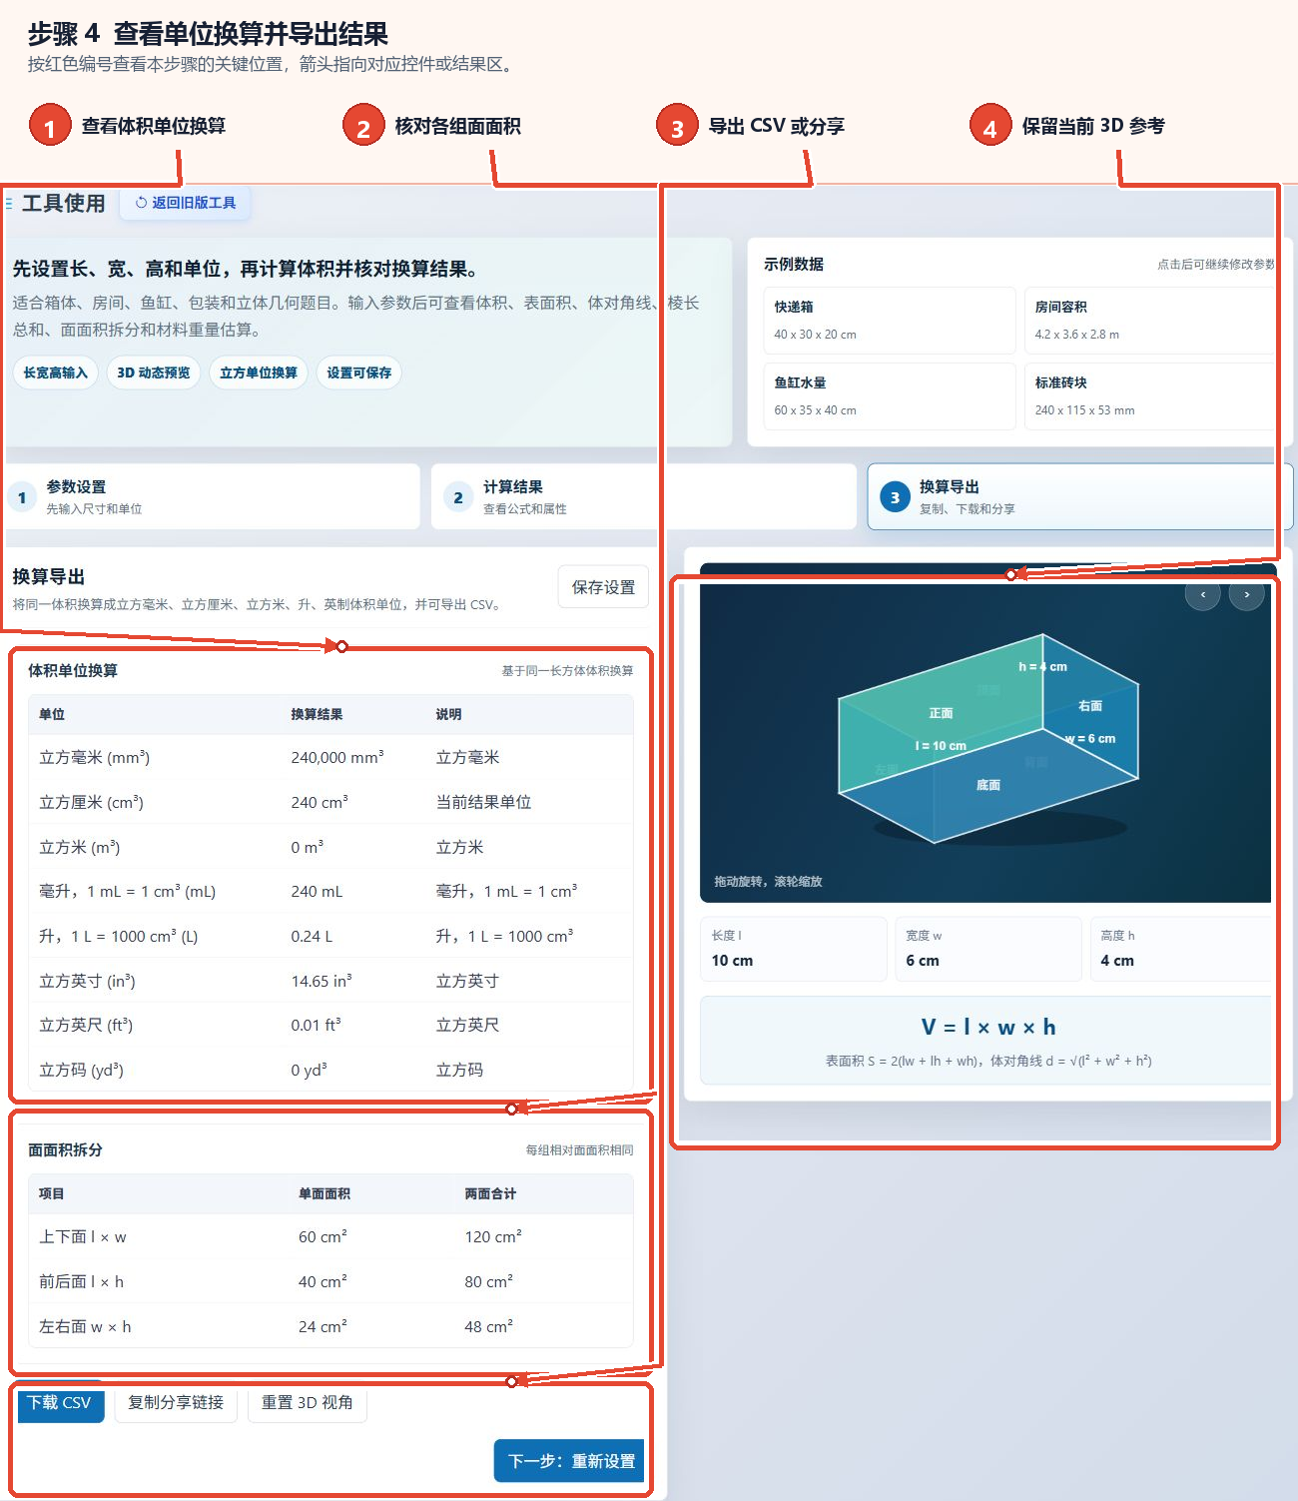The height and width of the screenshot is (1501, 1298).
Task: Click the 48 cm² two-face total
Action: [489, 1327]
